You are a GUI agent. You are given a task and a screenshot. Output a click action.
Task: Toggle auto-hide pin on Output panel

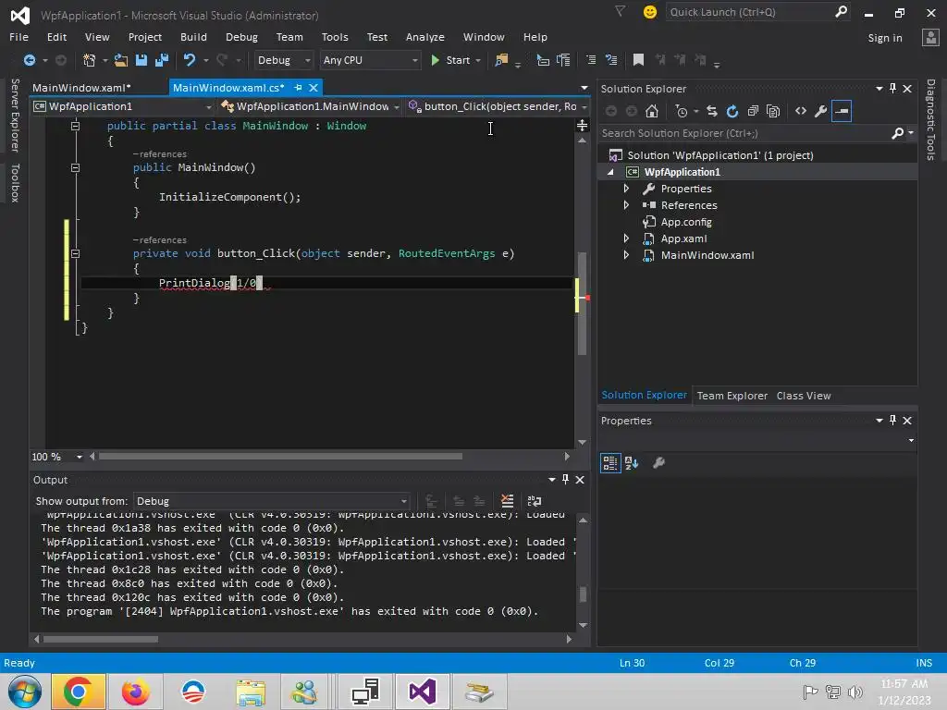pos(565,480)
